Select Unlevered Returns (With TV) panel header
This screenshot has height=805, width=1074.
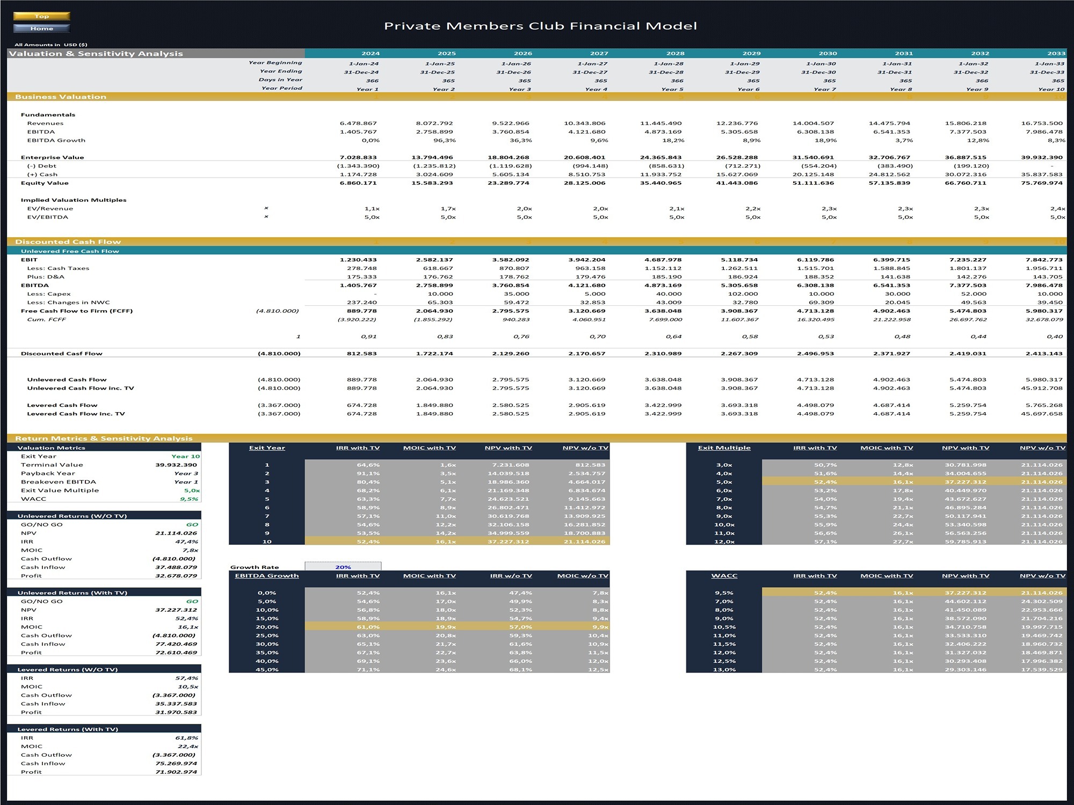(104, 592)
